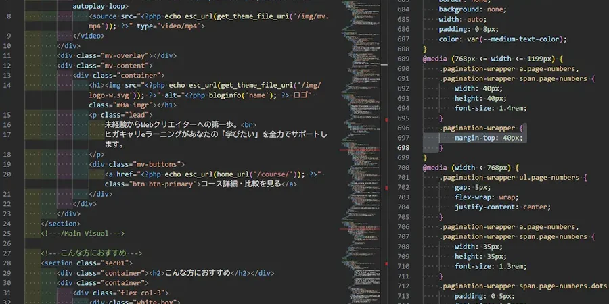Click the h2 こんな方におすすめ heading text
The image size is (609, 304).
(198, 273)
